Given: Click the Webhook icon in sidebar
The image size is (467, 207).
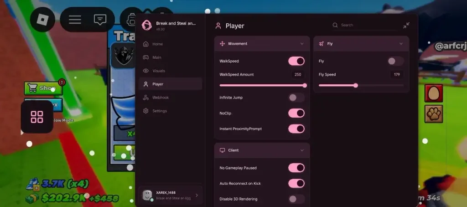Looking at the screenshot, I should [x=145, y=98].
